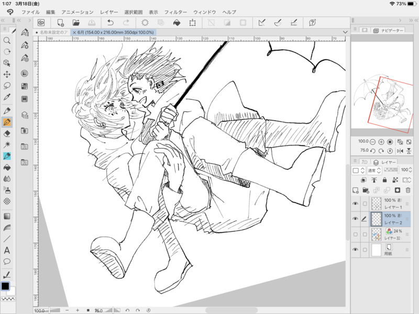Select the highlighted Pencil tool
Image resolution: width=419 pixels, height=314 pixels.
coord(7,122)
